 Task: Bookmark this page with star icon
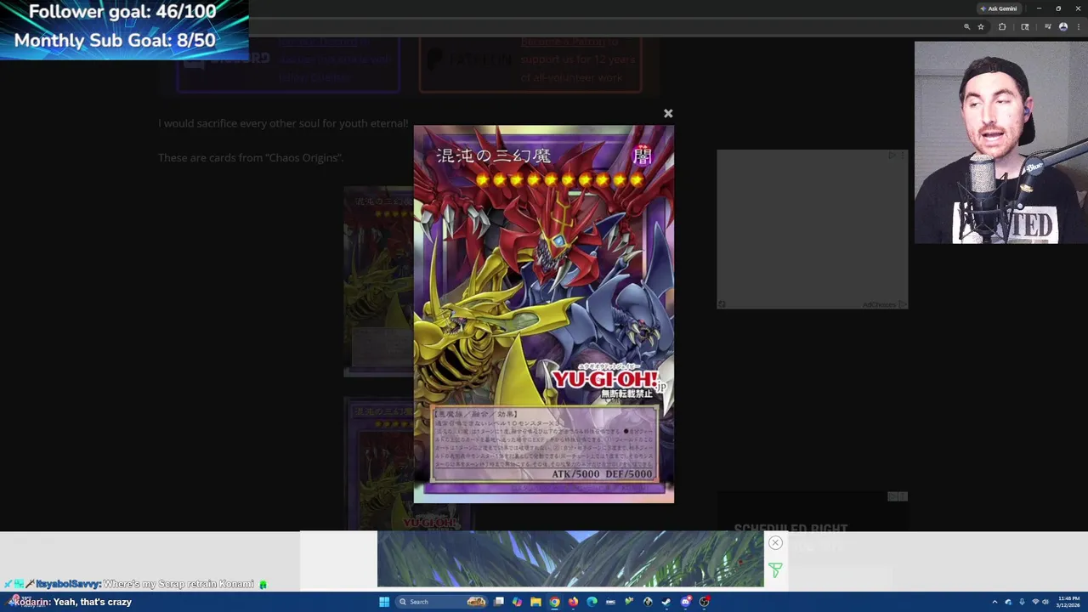click(x=981, y=26)
